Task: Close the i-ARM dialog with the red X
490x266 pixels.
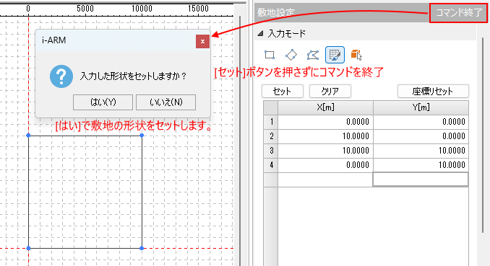Action: click(202, 41)
